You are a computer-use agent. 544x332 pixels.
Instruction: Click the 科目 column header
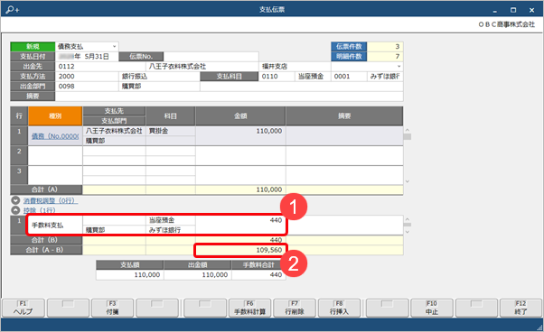pos(171,116)
